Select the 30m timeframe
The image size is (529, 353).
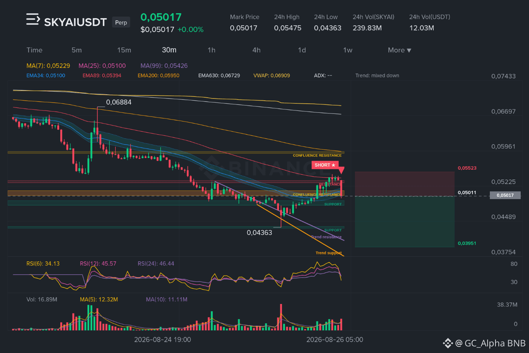tap(169, 50)
